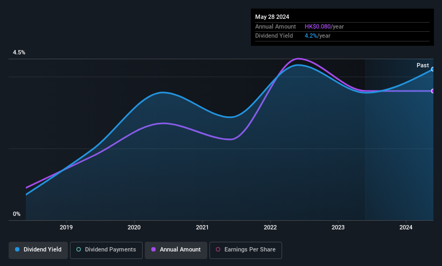The width and height of the screenshot is (442, 266).
Task: Click the May 28 2024 tooltip date
Action: (x=272, y=17)
